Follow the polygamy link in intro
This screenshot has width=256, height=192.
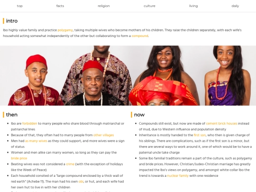[x=65, y=30]
